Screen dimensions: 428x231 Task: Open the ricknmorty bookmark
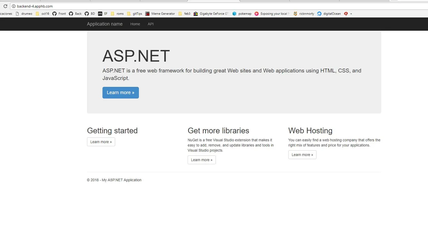[304, 14]
